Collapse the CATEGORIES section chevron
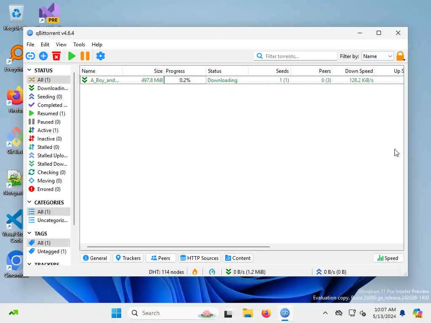This screenshot has width=431, height=323. pyautogui.click(x=29, y=202)
